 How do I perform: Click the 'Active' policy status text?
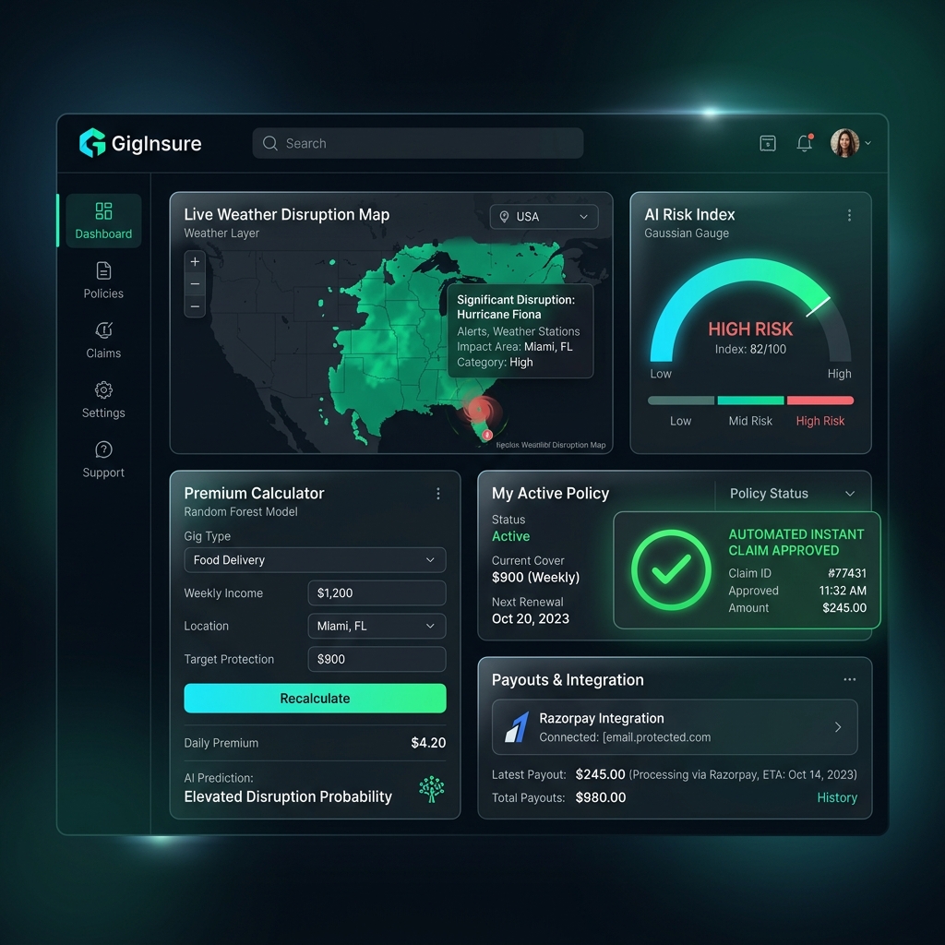pos(511,536)
